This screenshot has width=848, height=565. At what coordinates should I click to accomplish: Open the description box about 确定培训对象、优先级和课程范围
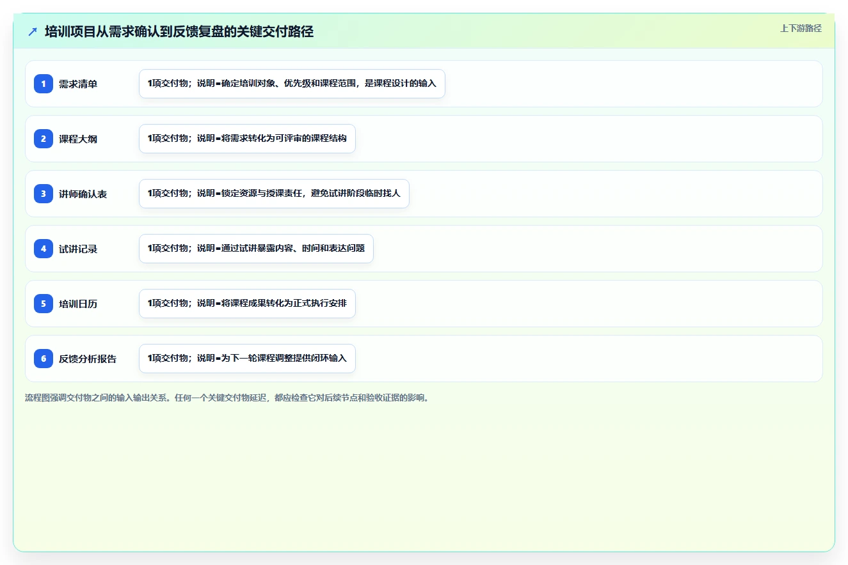pos(292,84)
